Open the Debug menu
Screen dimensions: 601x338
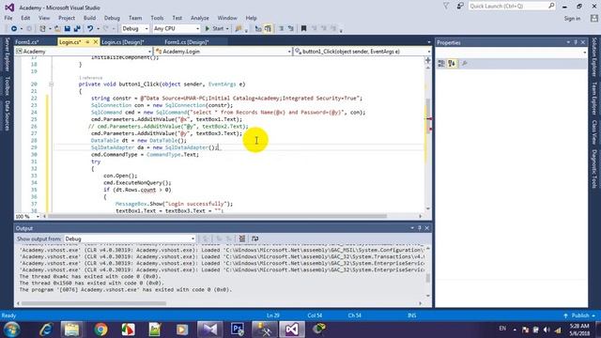(112, 18)
